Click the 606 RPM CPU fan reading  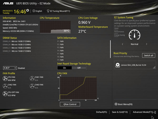click(12, 80)
